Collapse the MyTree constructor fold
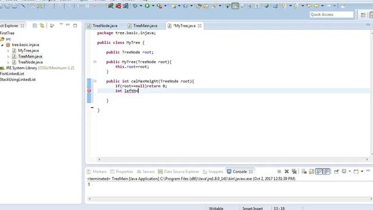Viewport: 373px width, 210px height. [x=95, y=62]
